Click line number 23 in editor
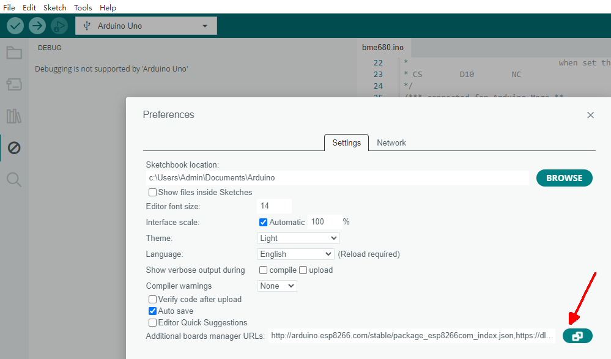Image resolution: width=611 pixels, height=359 pixels. click(x=378, y=75)
